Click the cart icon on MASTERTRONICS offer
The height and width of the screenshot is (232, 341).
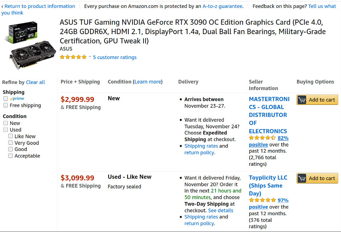pyautogui.click(x=302, y=100)
